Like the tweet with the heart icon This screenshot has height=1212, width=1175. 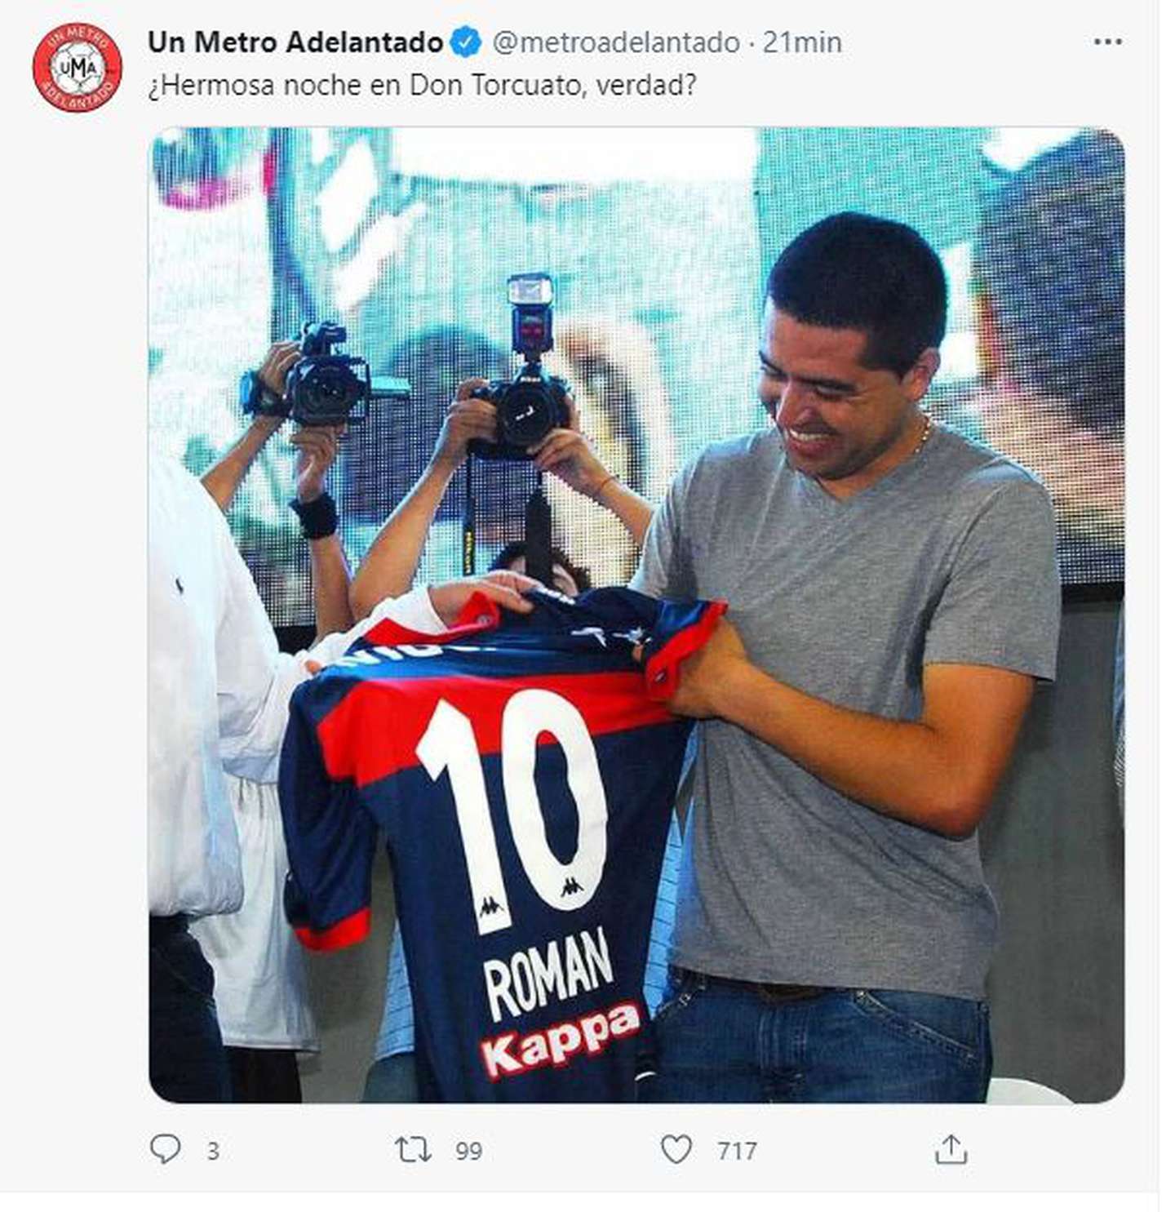tap(676, 1150)
